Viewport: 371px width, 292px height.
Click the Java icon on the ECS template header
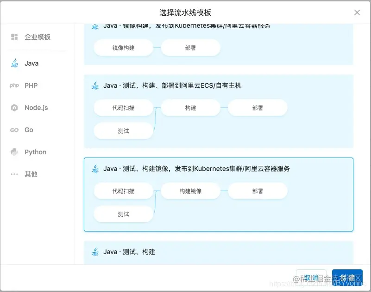click(95, 85)
